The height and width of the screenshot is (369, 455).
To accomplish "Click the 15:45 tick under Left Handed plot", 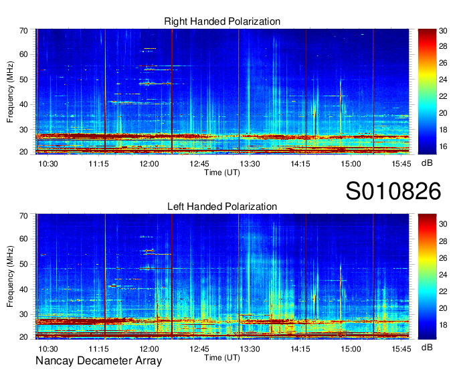I will click(x=401, y=349).
